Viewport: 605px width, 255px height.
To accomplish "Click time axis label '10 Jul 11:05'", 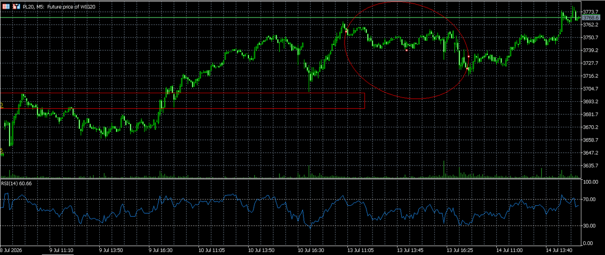I will tap(211, 249).
